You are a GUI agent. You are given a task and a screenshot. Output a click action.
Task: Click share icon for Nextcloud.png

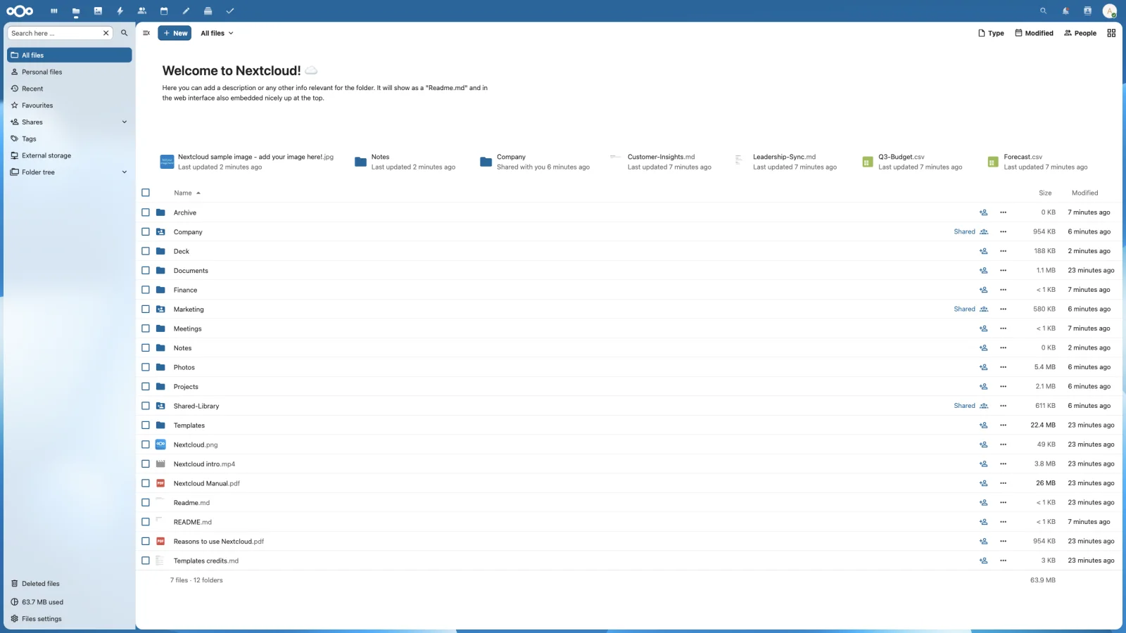pos(983,445)
